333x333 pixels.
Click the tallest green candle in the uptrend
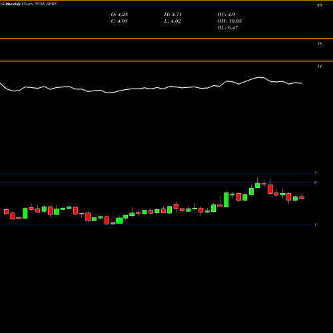(226, 200)
